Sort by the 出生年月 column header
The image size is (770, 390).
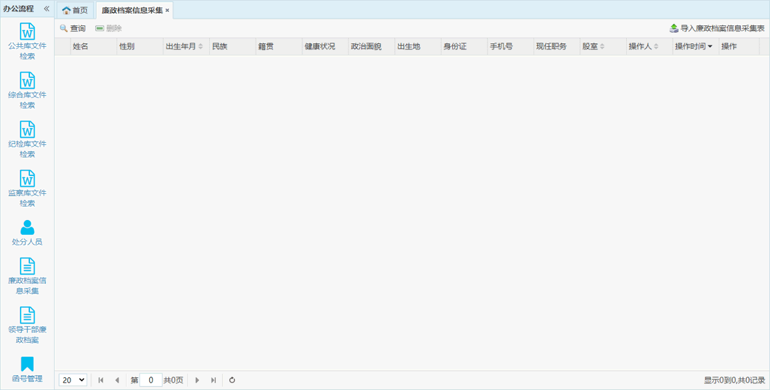tap(184, 47)
